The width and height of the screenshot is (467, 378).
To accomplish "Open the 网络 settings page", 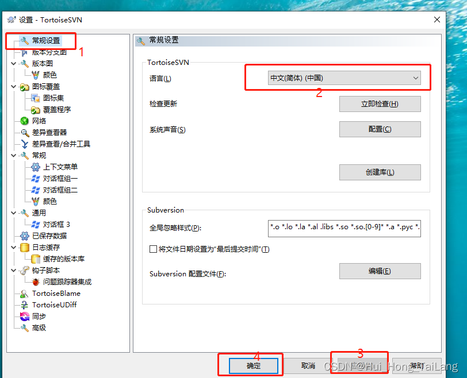I will [39, 121].
